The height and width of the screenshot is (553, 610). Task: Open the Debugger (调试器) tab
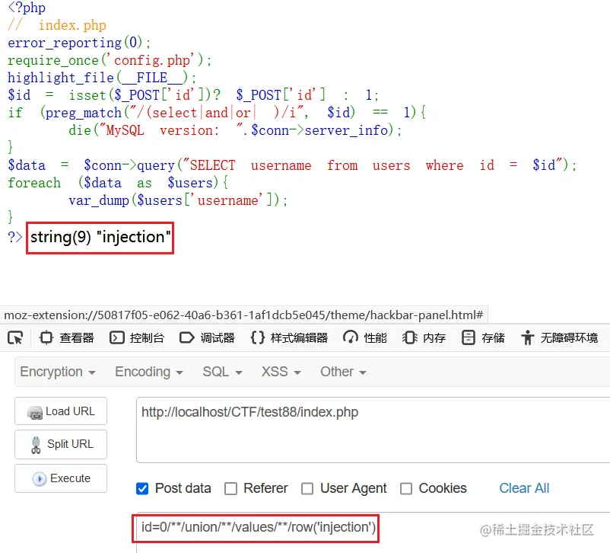coord(207,337)
